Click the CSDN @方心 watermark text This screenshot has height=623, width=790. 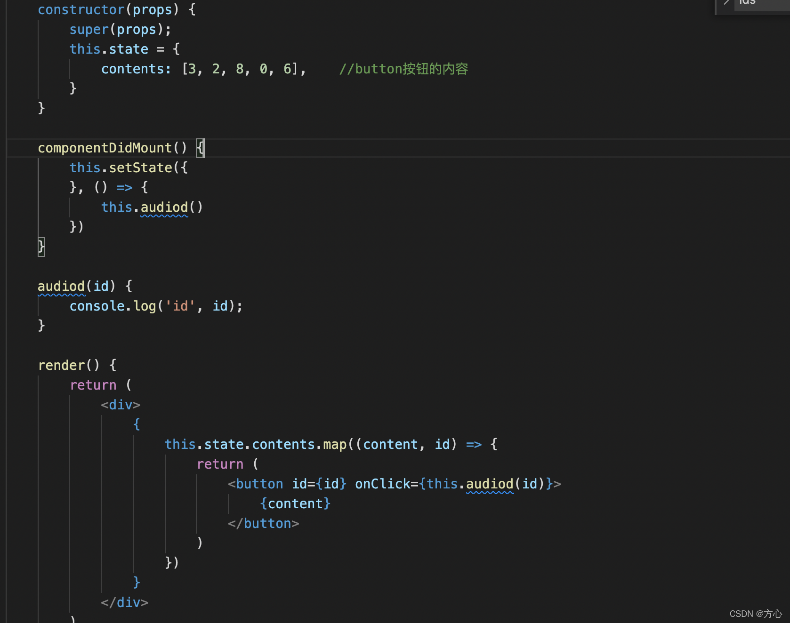pyautogui.click(x=755, y=613)
